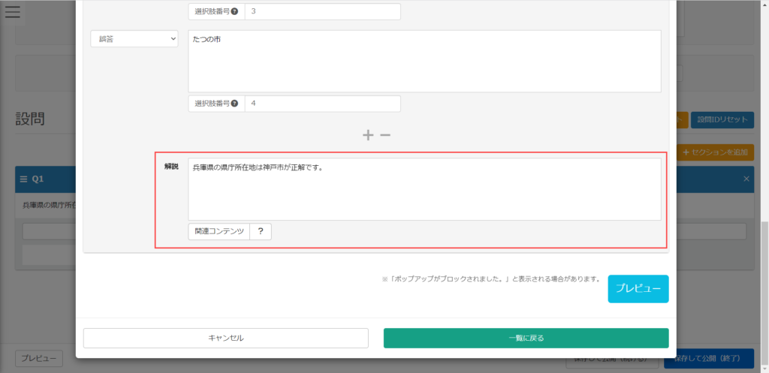Click the blue プレビュー button in dialog
This screenshot has width=769, height=373.
point(638,288)
